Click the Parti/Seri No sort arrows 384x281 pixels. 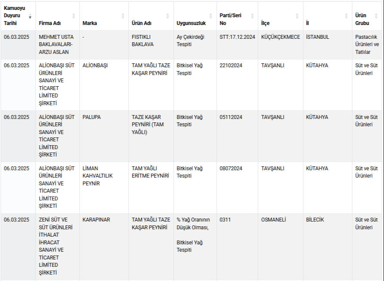coord(252,16)
